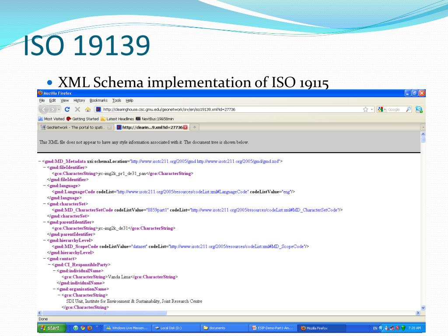Go to the Home page icon
The width and height of the screenshot is (448, 336).
[87, 109]
